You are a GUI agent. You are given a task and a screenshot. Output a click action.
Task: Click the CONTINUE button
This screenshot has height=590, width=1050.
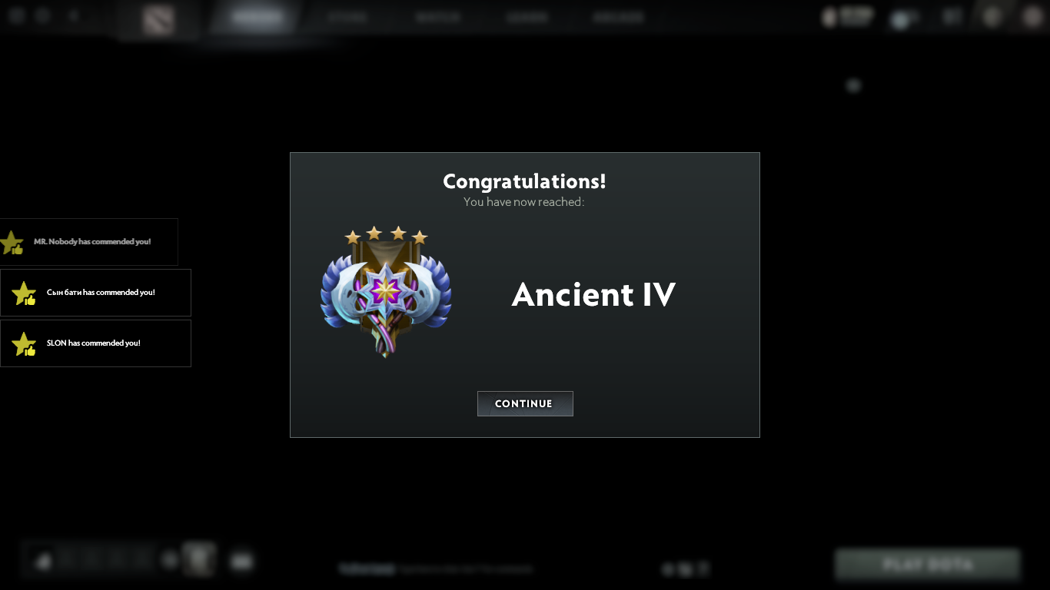[x=525, y=403]
